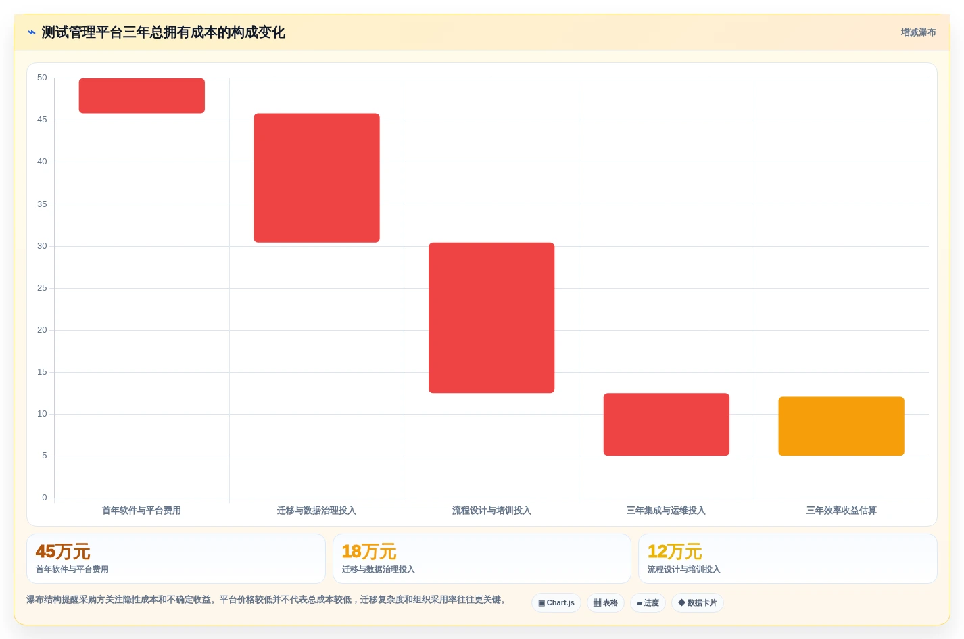The height and width of the screenshot is (639, 964).
Task: Open the 45万元 data card
Action: [x=176, y=559]
